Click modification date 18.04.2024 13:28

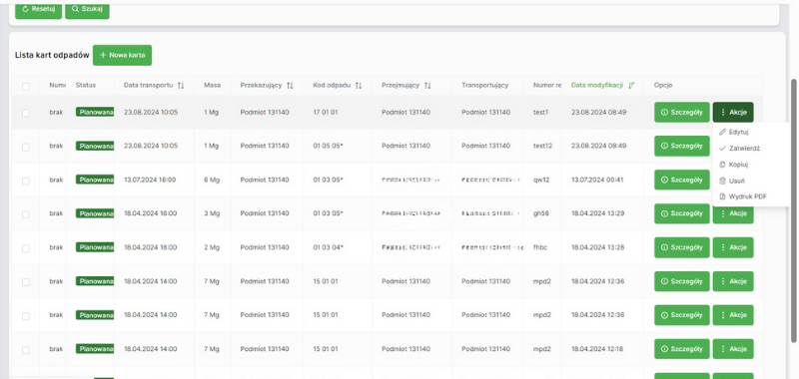(597, 247)
